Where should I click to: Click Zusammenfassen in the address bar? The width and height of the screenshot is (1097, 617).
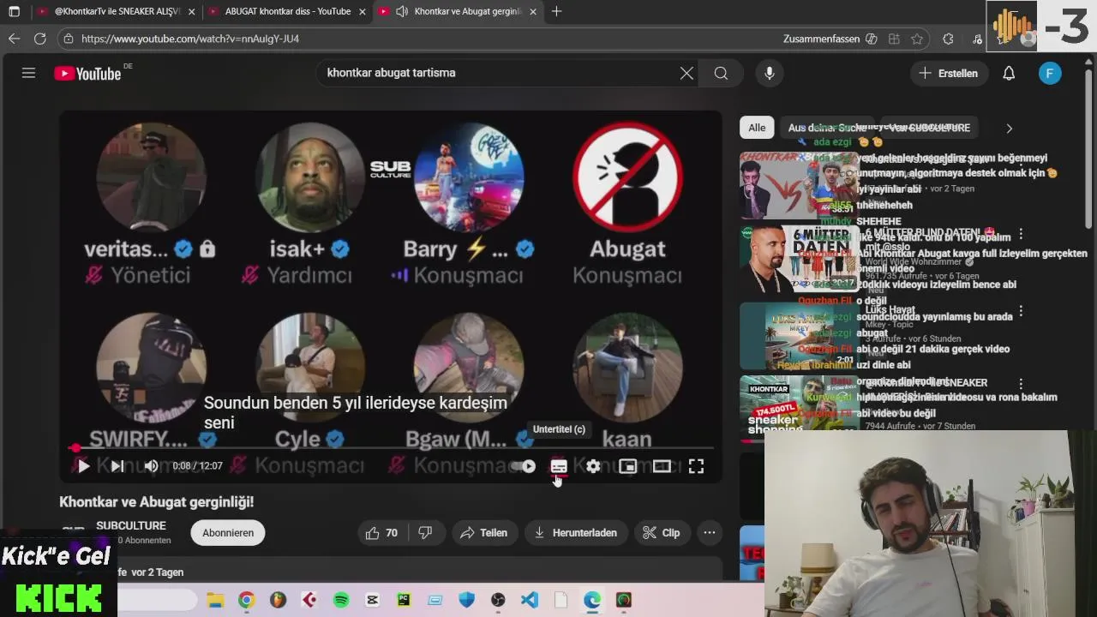[x=830, y=39]
